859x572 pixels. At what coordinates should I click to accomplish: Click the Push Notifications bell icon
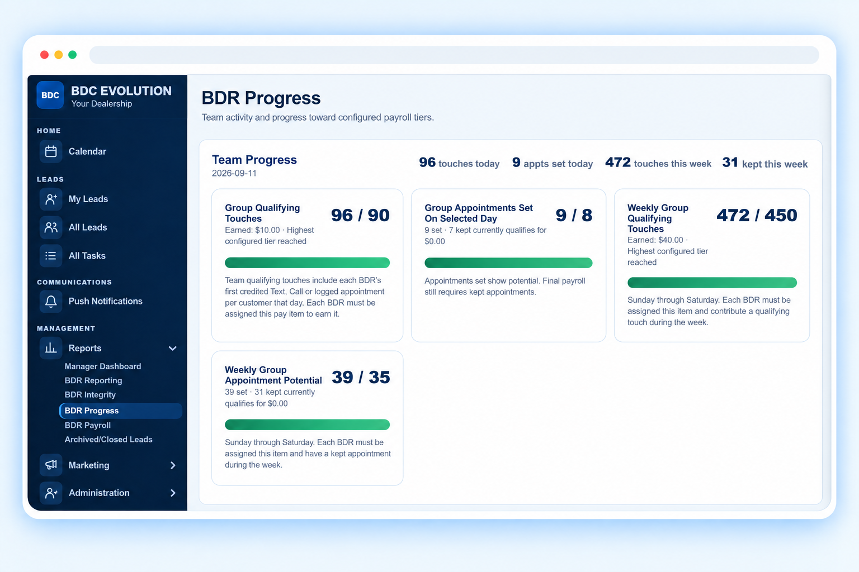pyautogui.click(x=51, y=301)
